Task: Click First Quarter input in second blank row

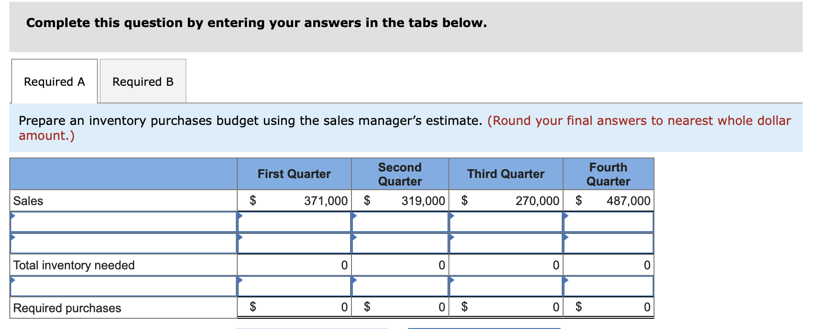Action: pyautogui.click(x=294, y=243)
